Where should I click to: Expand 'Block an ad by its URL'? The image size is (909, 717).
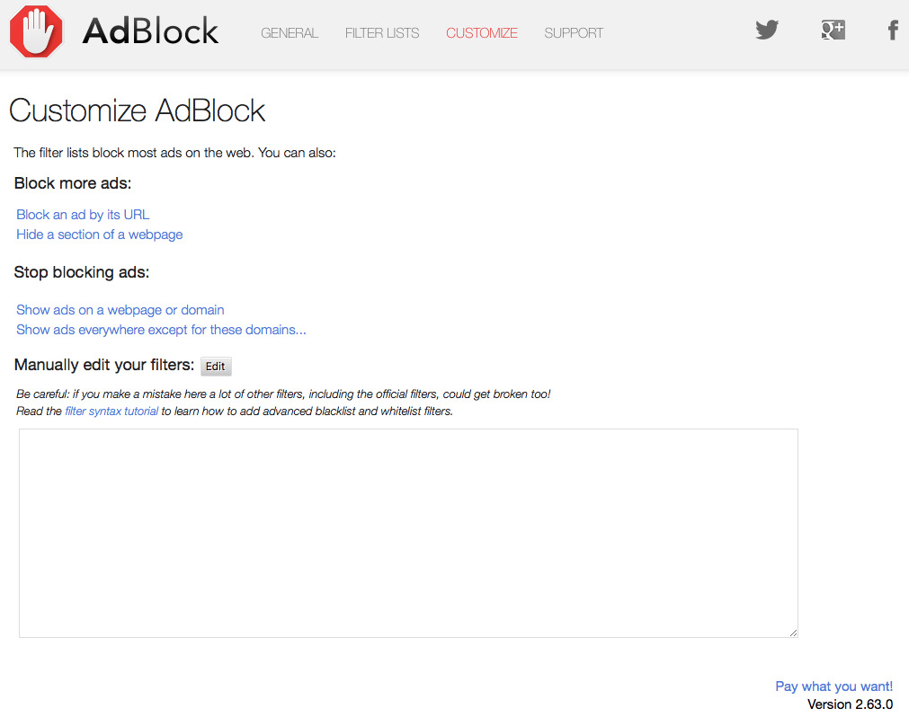click(x=83, y=215)
